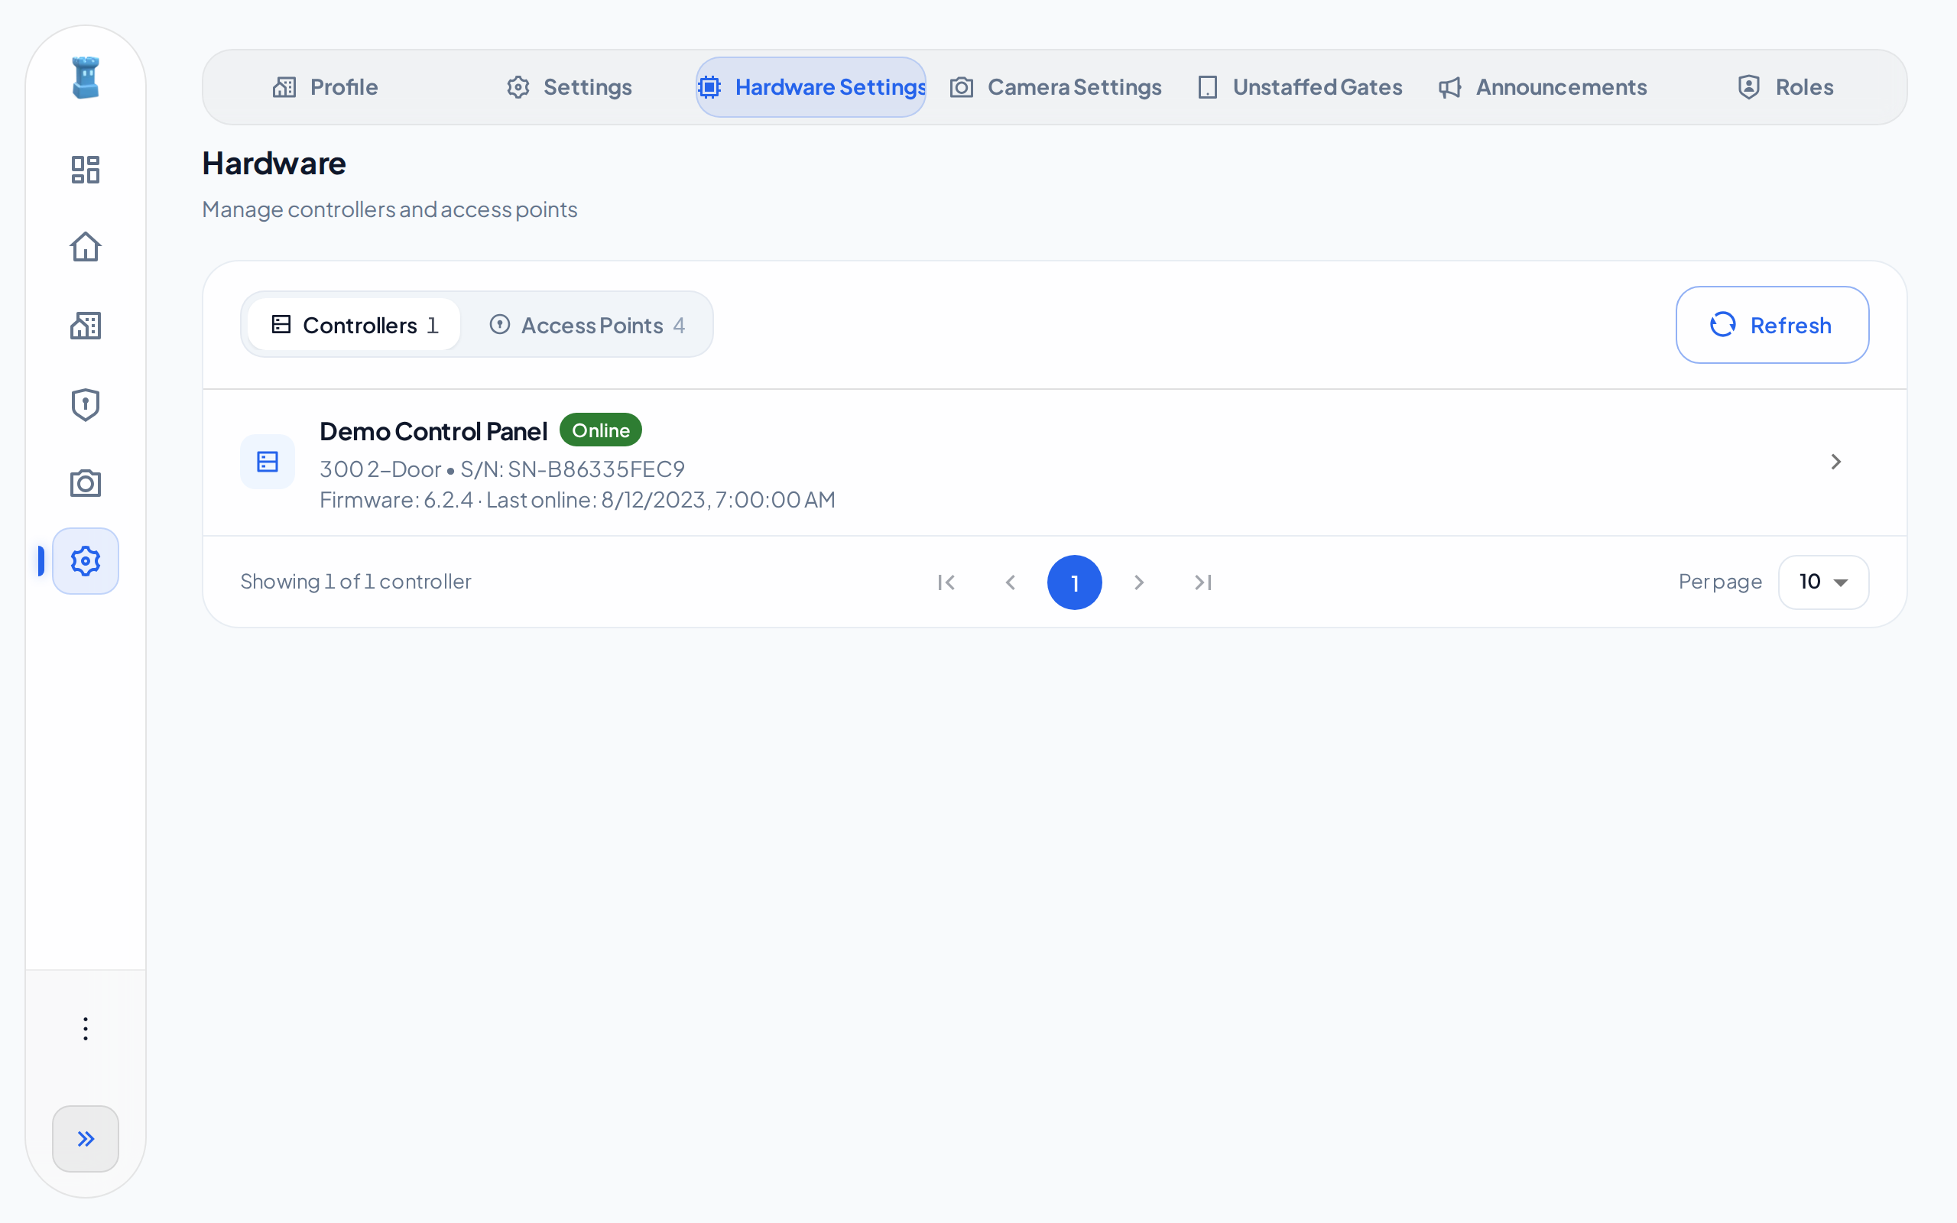The width and height of the screenshot is (1957, 1223).
Task: Click the door icon on Unstaffed Gates tab
Action: click(x=1207, y=86)
